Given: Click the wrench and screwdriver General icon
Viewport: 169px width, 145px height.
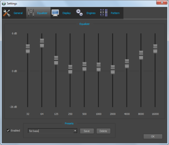Looking at the screenshot, I should (x=7, y=13).
